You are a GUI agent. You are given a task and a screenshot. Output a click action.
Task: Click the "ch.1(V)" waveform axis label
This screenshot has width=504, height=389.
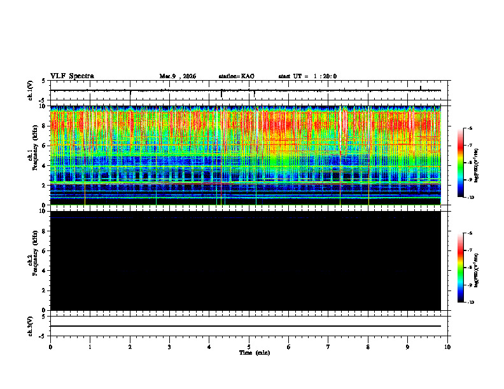pyautogui.click(x=31, y=90)
